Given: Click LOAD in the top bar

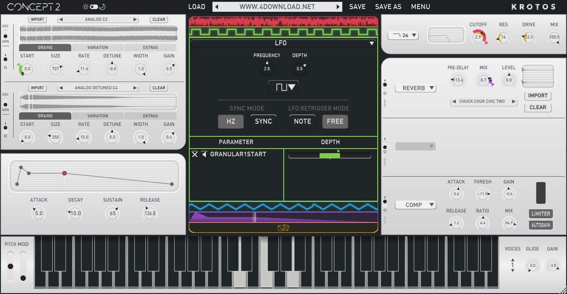Looking at the screenshot, I should click(x=197, y=7).
